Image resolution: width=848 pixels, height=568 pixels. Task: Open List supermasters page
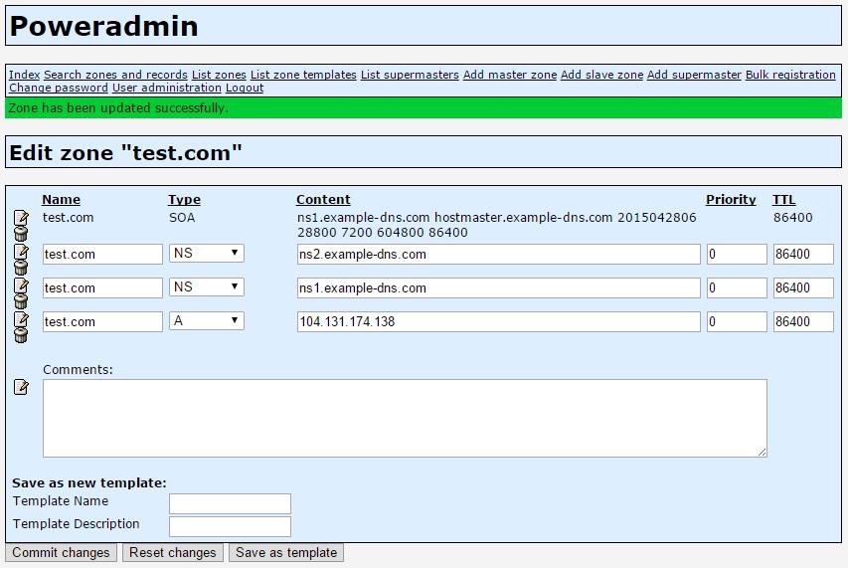pyautogui.click(x=410, y=75)
